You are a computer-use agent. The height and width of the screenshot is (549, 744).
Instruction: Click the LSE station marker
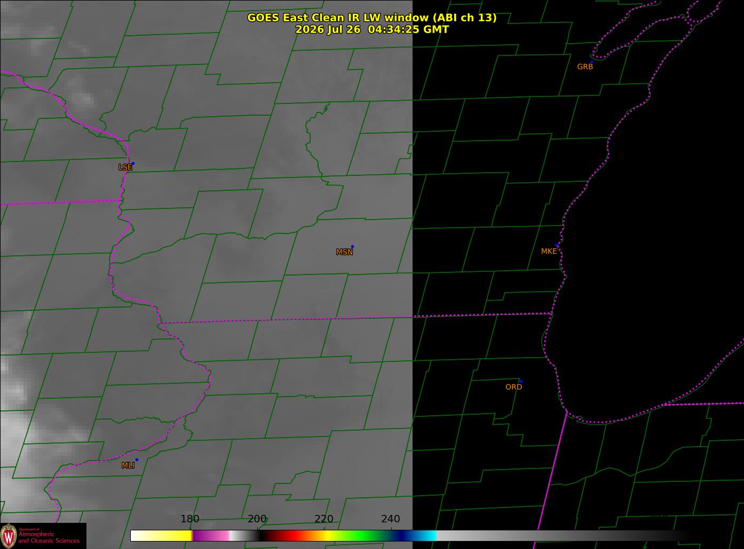(x=133, y=163)
